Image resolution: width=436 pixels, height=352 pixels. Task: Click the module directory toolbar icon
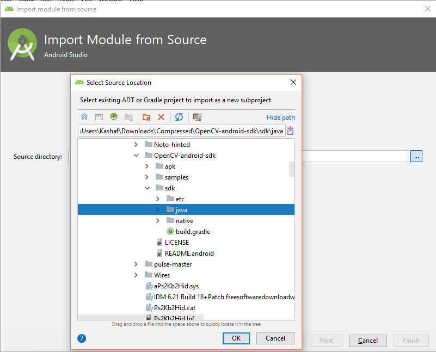(x=128, y=117)
